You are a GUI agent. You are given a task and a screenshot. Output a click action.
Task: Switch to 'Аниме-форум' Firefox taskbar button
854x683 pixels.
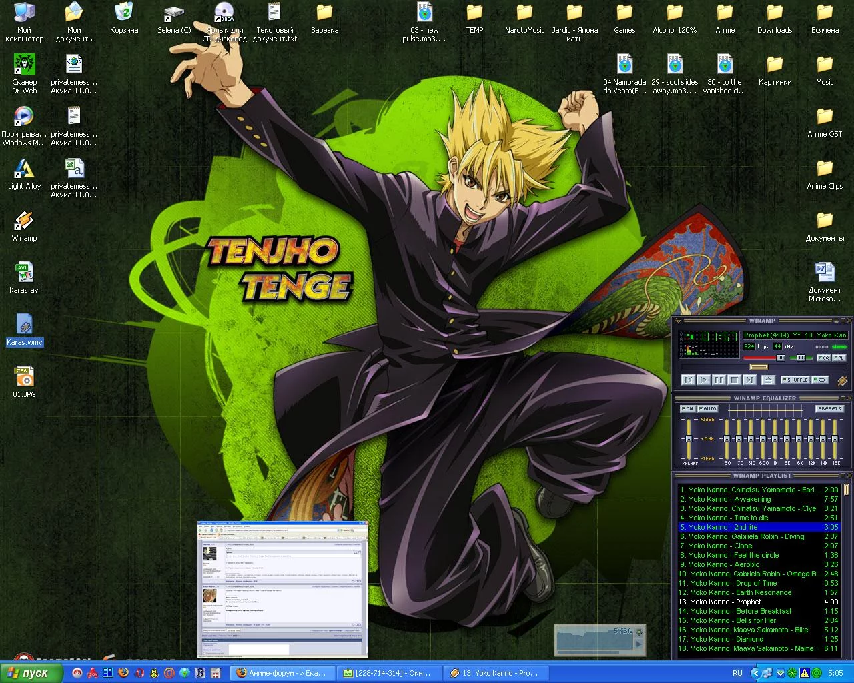(282, 673)
